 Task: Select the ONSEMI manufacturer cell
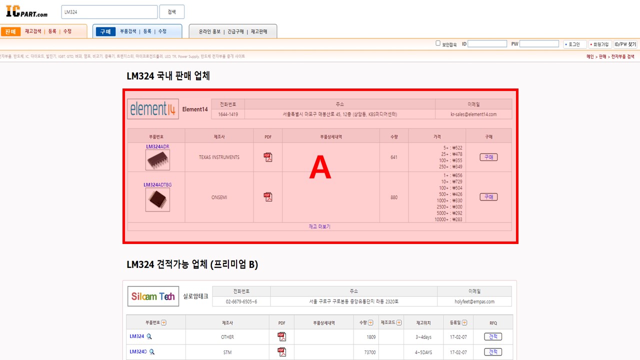(219, 197)
